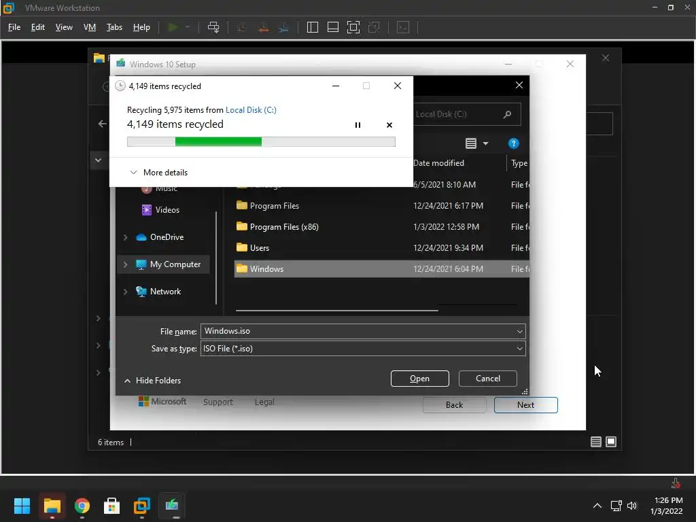Toggle the VMware library sidebar icon
Viewport: 696px width, 522px height.
(313, 27)
